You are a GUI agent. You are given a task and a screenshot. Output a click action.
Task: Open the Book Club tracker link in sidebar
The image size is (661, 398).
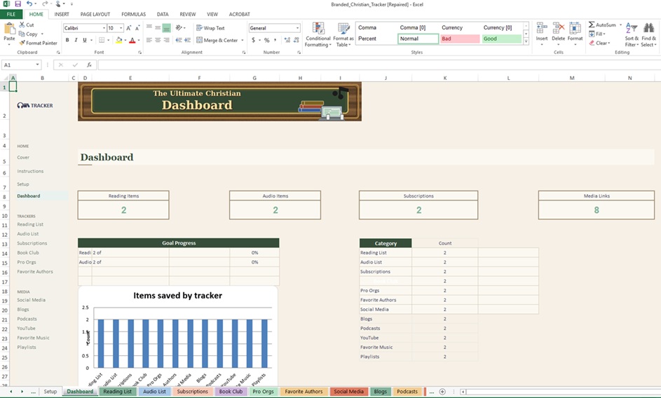point(28,252)
